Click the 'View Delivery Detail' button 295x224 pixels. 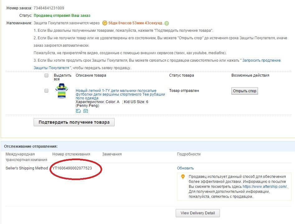[x=197, y=213]
